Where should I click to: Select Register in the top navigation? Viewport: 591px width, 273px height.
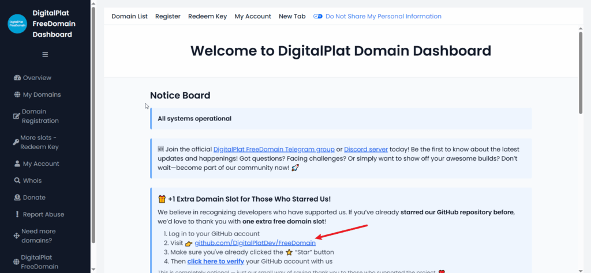[167, 17]
